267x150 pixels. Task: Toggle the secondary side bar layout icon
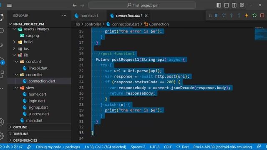(x=234, y=5)
